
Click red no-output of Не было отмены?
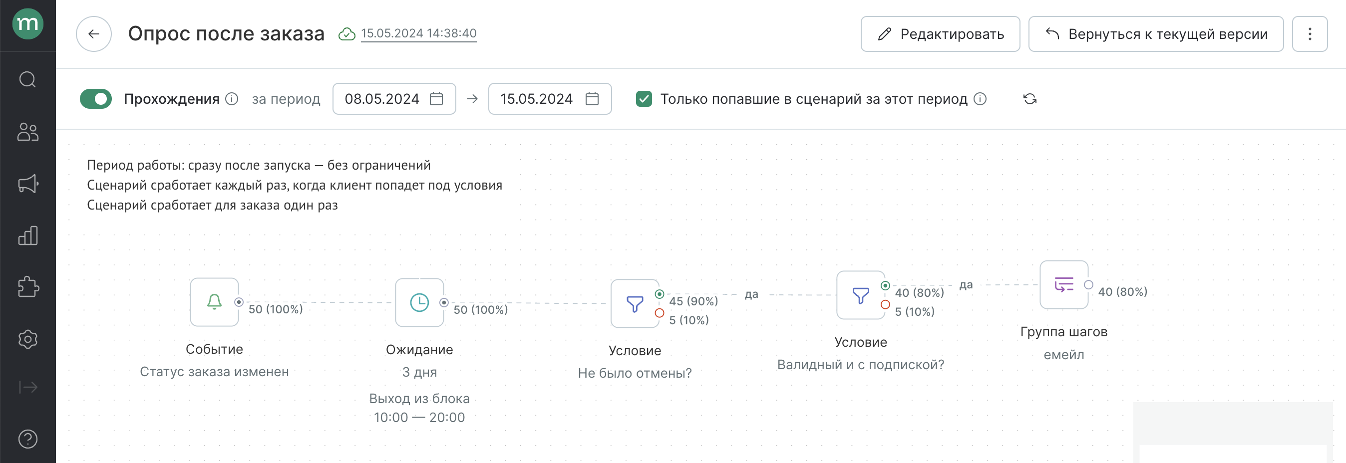(x=660, y=313)
